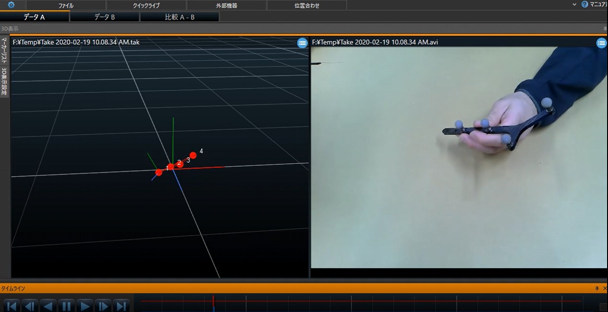The image size is (608, 312).
Task: Play the take in reverse
Action: [x=48, y=305]
